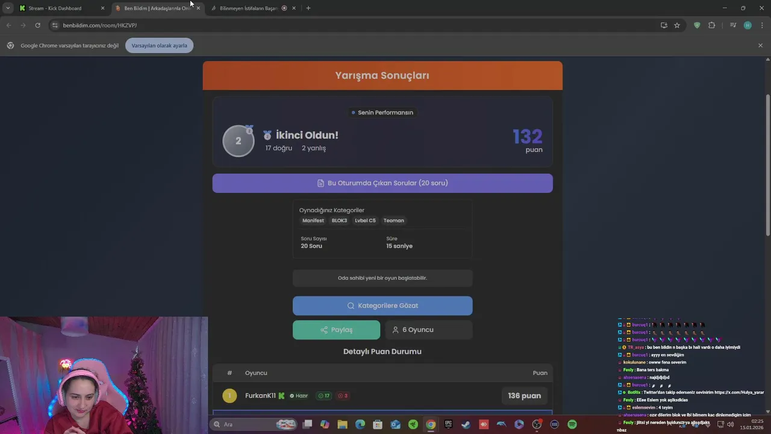
Task: Click the 6 Oyuncu button
Action: coord(428,330)
